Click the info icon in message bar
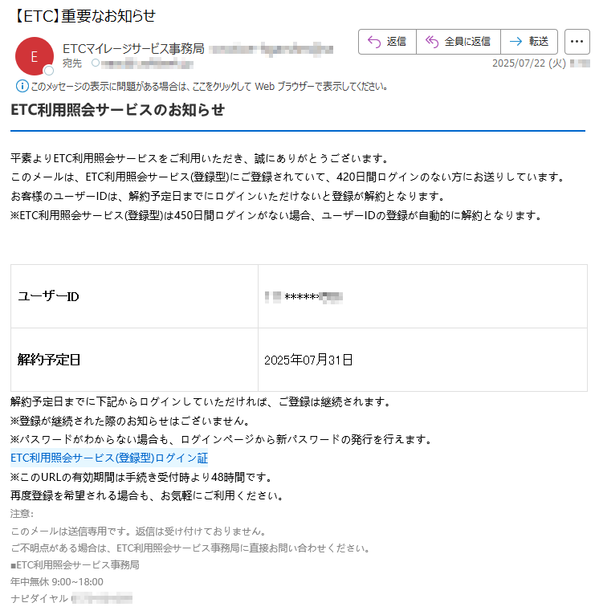595x611 pixels. coord(22,86)
